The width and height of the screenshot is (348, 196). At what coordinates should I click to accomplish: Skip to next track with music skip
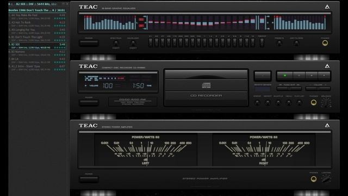(295, 89)
